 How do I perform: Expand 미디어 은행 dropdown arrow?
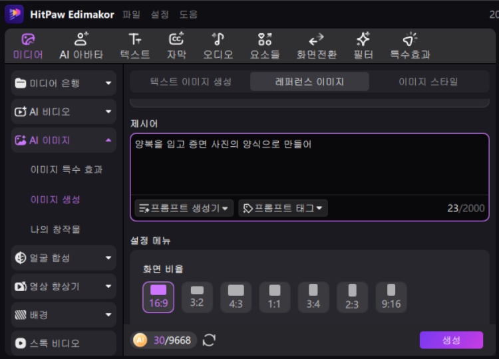coord(108,83)
